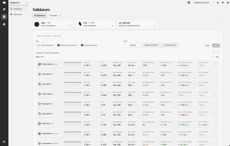The width and height of the screenshot is (230, 146).
Task: Click the 'Page 1 of 7' label
Action: point(40,57)
